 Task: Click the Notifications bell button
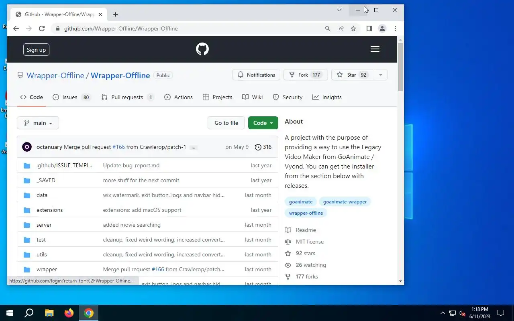point(256,75)
